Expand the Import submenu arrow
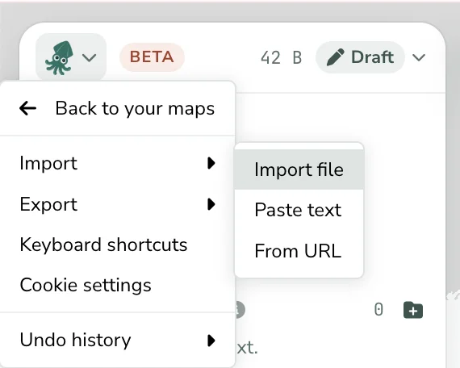 (211, 163)
